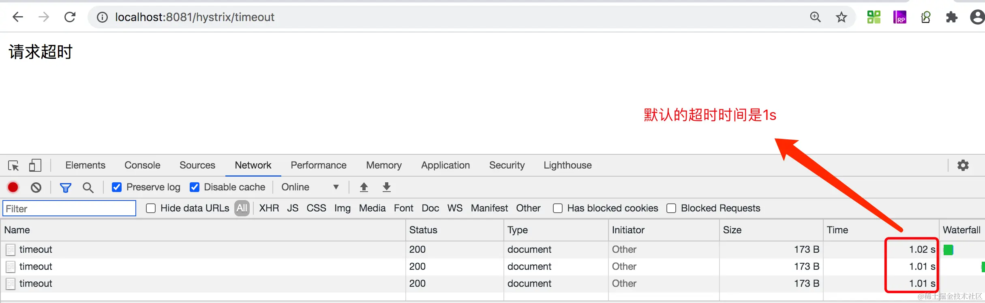
Task: Filter requests by XHR type
Action: pos(269,208)
